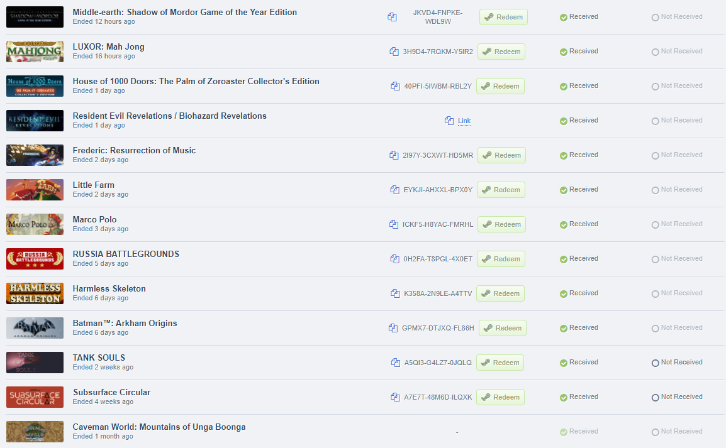This screenshot has width=726, height=448.
Task: Copy key icon for LUXOR: Mah Jong
Action: tap(394, 52)
